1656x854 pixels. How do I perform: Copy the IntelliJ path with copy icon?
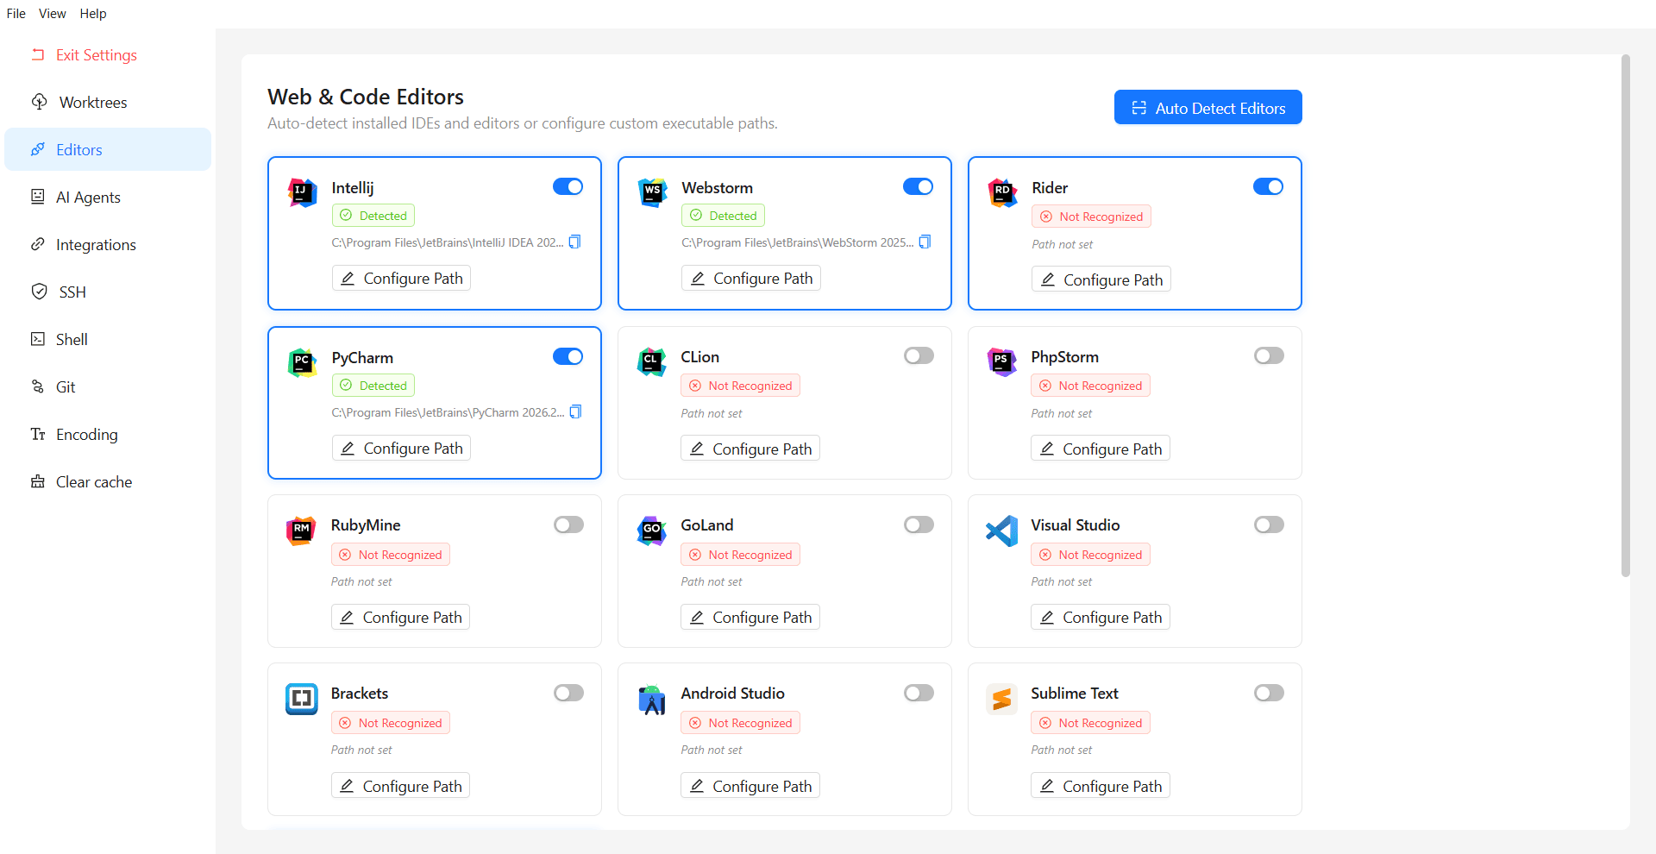pyautogui.click(x=575, y=242)
